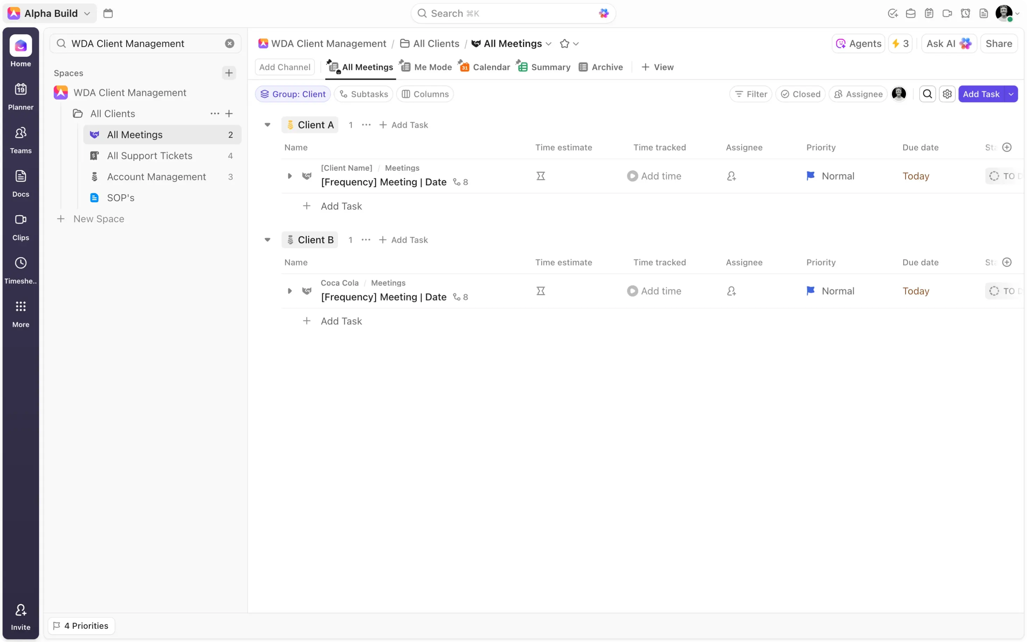This screenshot has height=642, width=1027.
Task: Open Add Task dropdown arrow
Action: click(1011, 94)
